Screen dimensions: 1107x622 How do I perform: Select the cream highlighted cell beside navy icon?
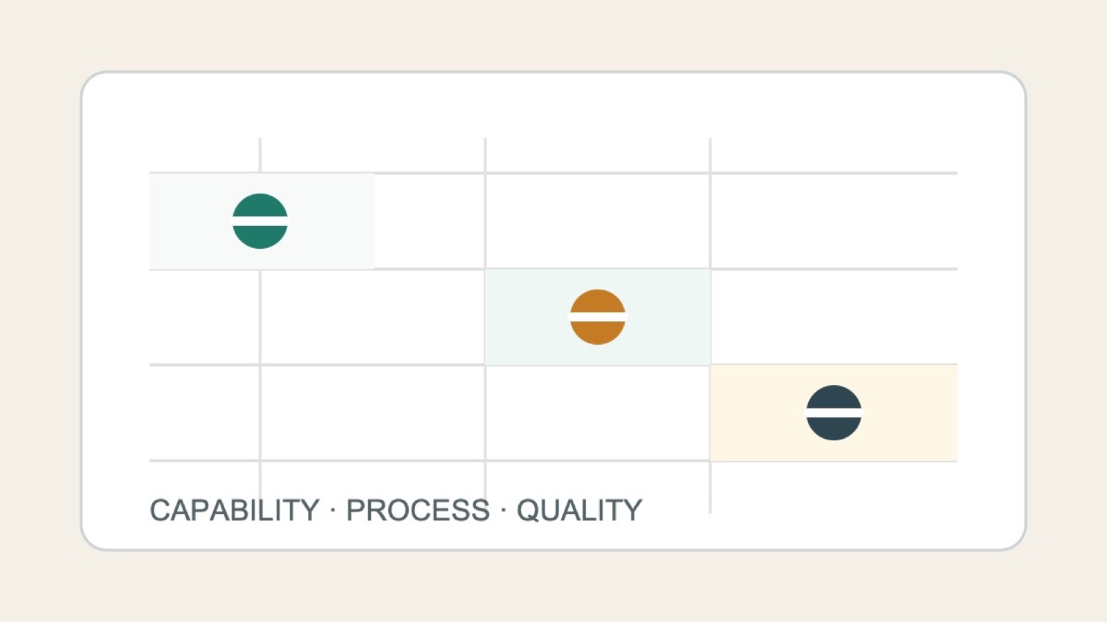(834, 413)
